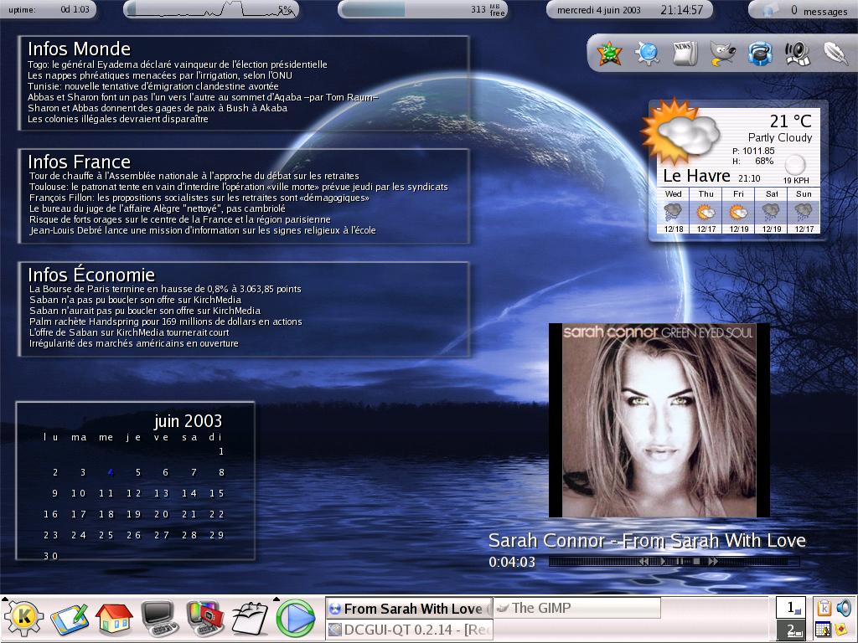Click the speaker volume tray icon
858x643 pixels.
point(844,608)
